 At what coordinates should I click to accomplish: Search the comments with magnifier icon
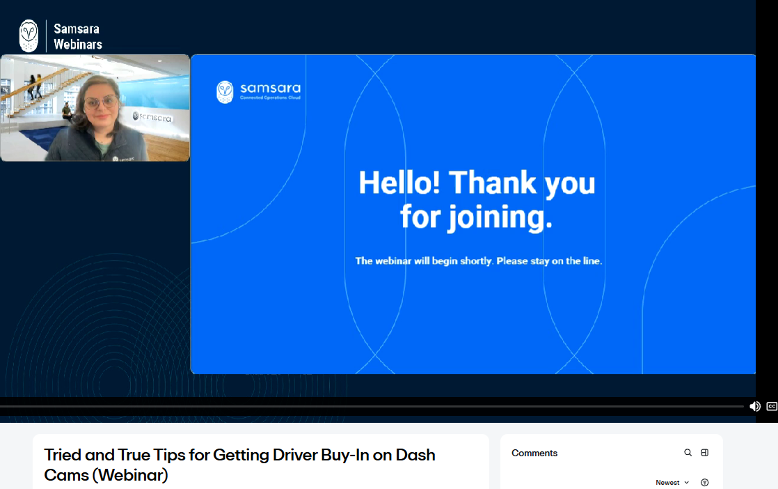(688, 453)
